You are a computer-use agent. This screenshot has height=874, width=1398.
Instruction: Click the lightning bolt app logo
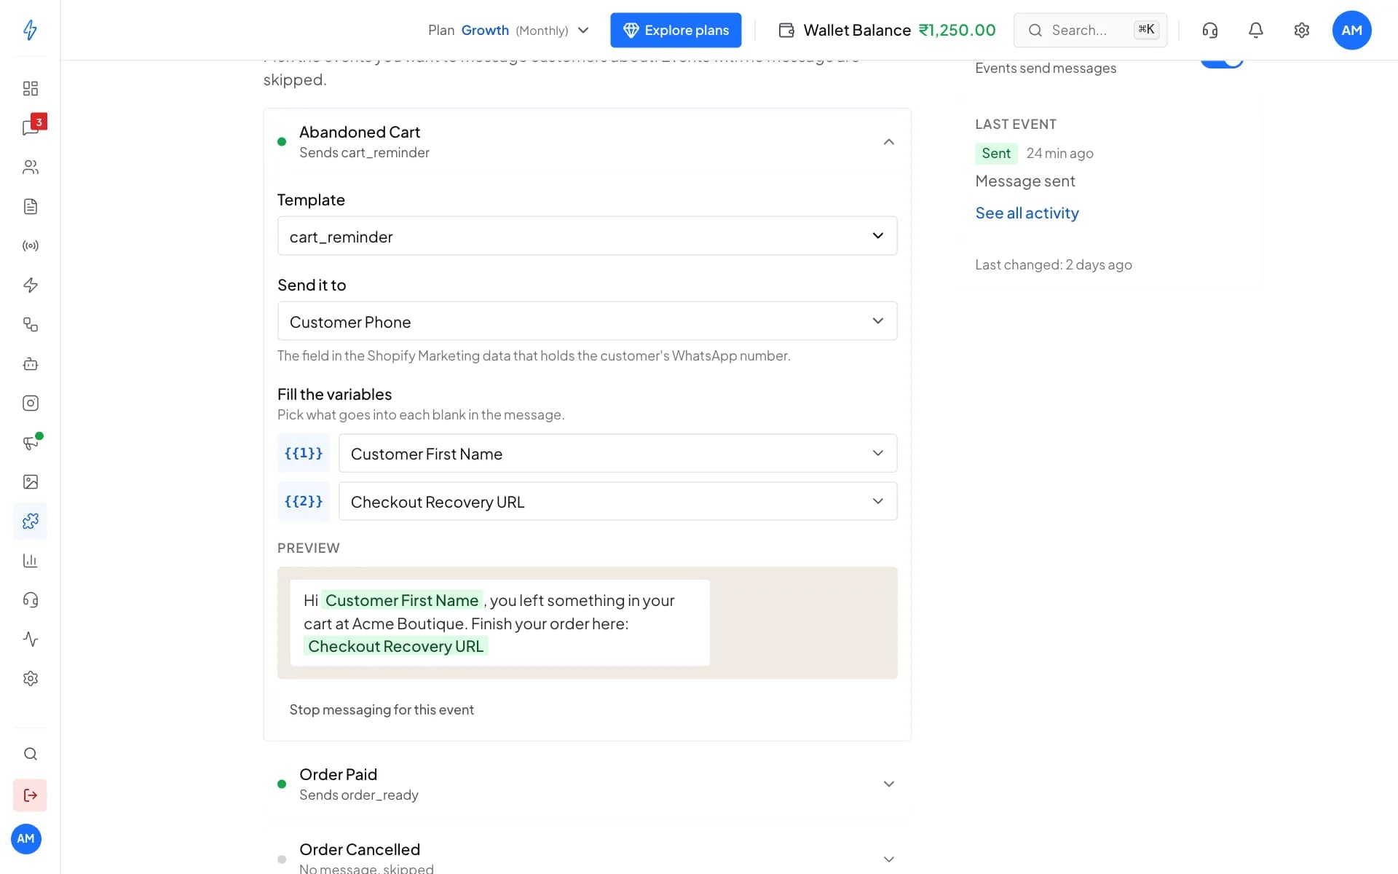coord(30,30)
